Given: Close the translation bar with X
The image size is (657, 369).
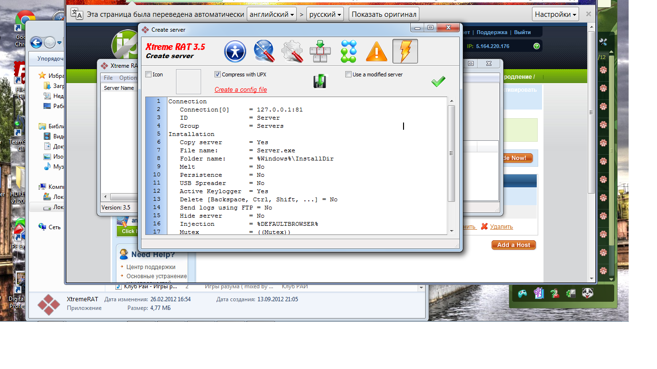Looking at the screenshot, I should click(588, 14).
